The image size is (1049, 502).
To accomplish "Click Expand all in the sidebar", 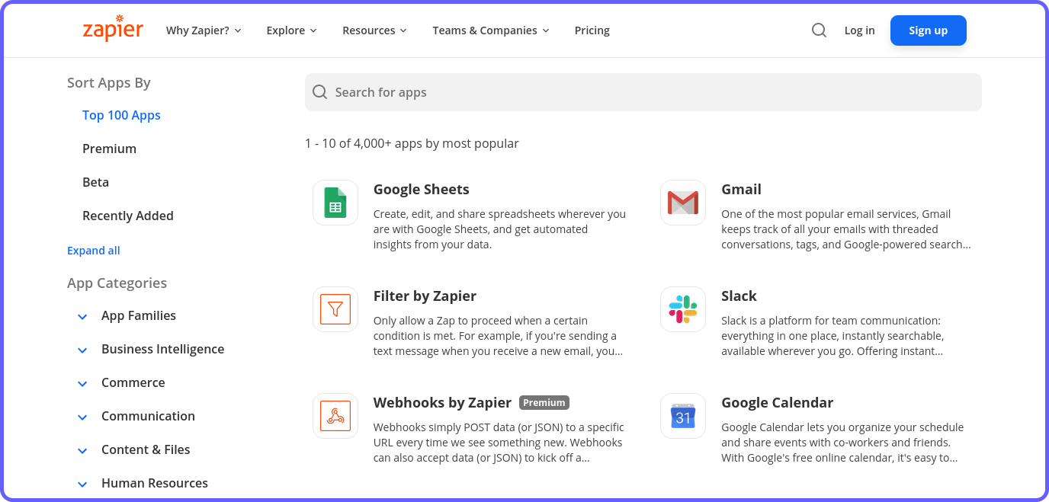I will click(93, 250).
